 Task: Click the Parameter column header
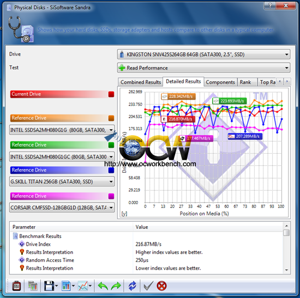click(71, 227)
